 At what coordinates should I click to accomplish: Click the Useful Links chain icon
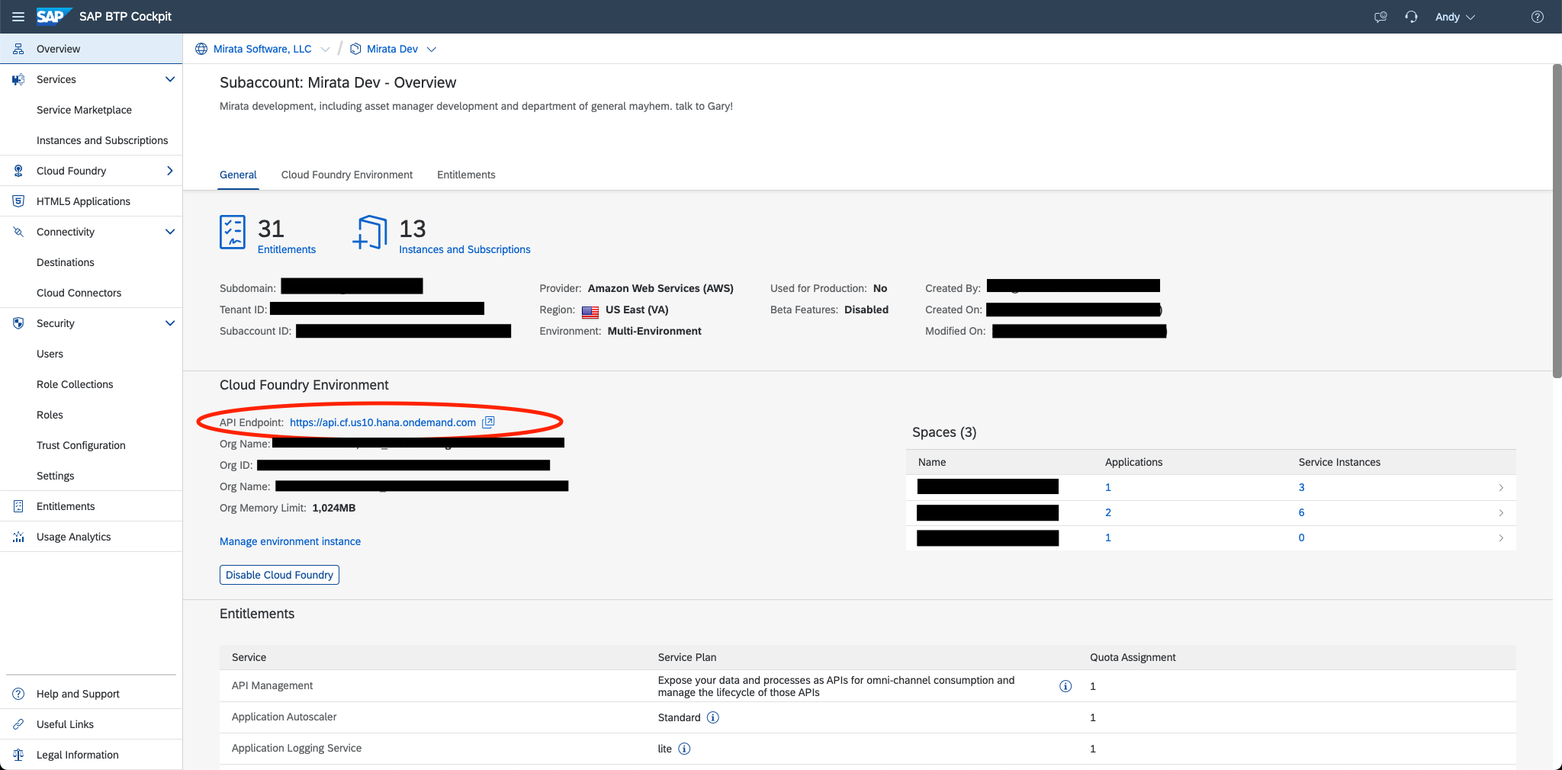coord(18,724)
